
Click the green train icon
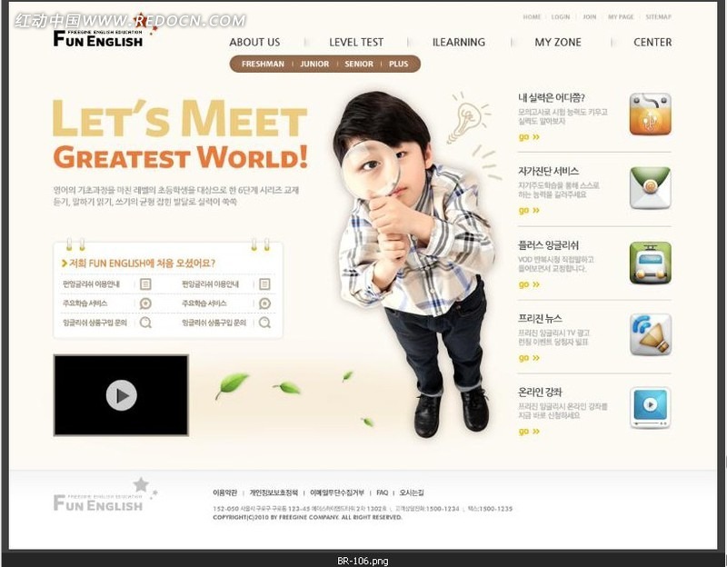coord(650,263)
